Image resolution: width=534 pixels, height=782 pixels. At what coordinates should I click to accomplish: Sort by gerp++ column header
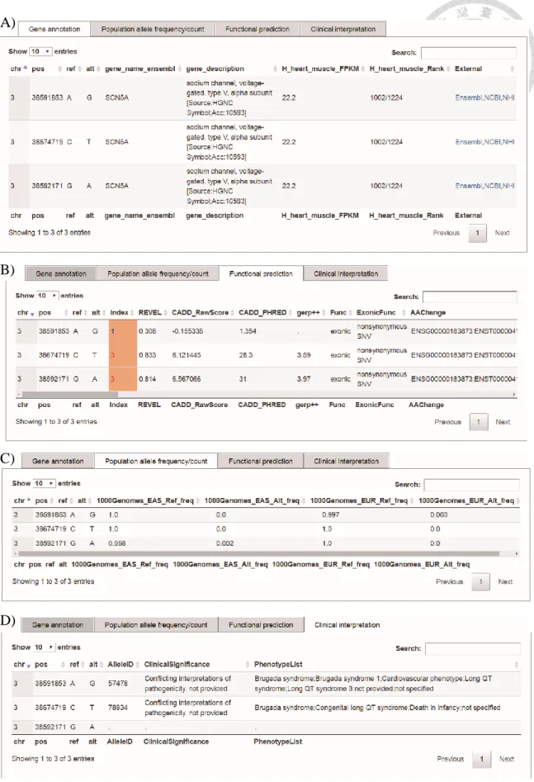[x=307, y=313]
